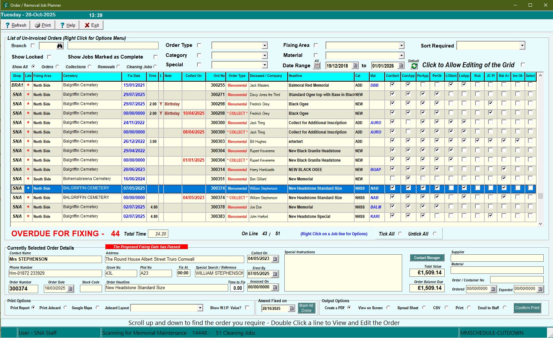This screenshot has width=553, height=338.
Task: Open the Material dropdown
Action: point(401,56)
